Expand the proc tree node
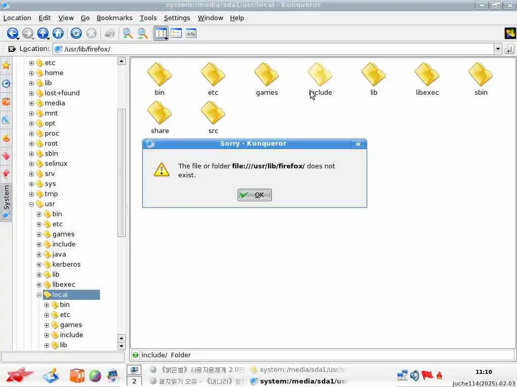Viewport: 517px width, 387px height. pyautogui.click(x=31, y=134)
